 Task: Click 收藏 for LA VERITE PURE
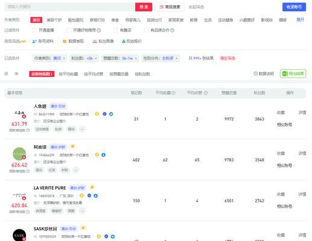281,194
